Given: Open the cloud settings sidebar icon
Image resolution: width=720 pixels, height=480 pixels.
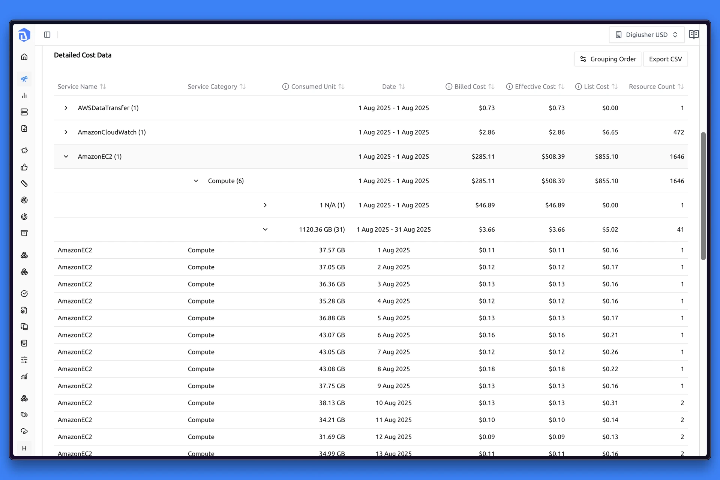Looking at the screenshot, I should (x=24, y=431).
